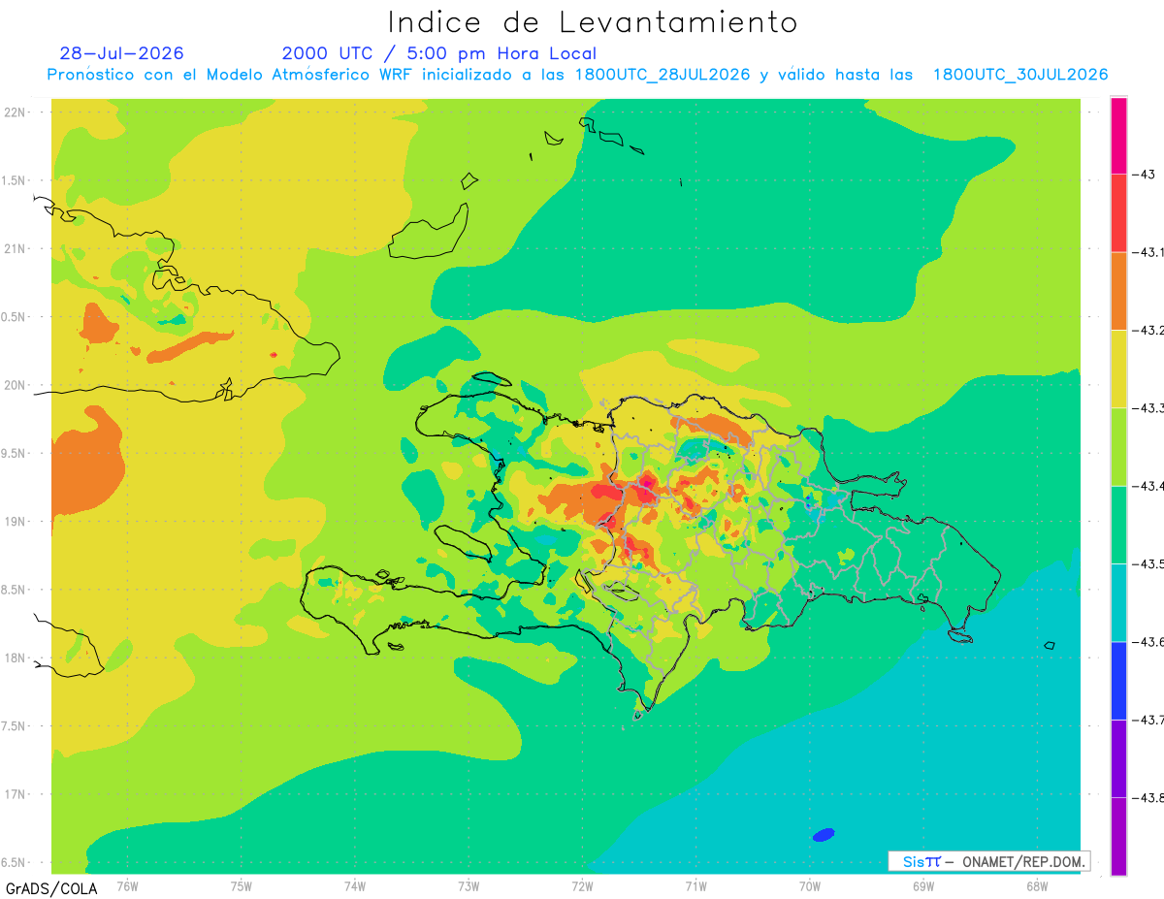Select the date text '28-Jul-2026'
Image resolution: width=1164 pixels, height=899 pixels.
121,53
